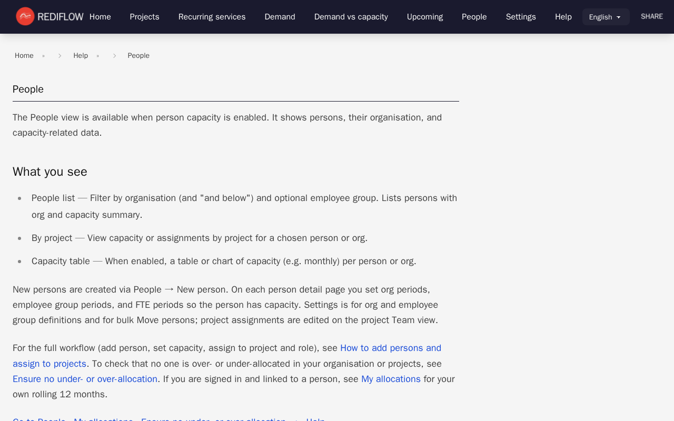Open 'How to add persons' link
This screenshot has height=421, width=674.
(x=390, y=348)
